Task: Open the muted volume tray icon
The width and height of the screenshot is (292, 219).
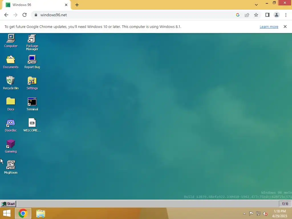Action: click(265, 214)
